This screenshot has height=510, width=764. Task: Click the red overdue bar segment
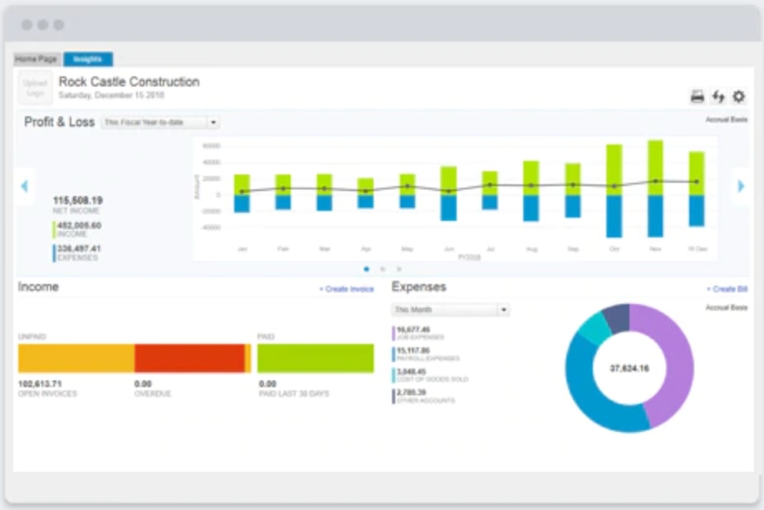(x=189, y=358)
